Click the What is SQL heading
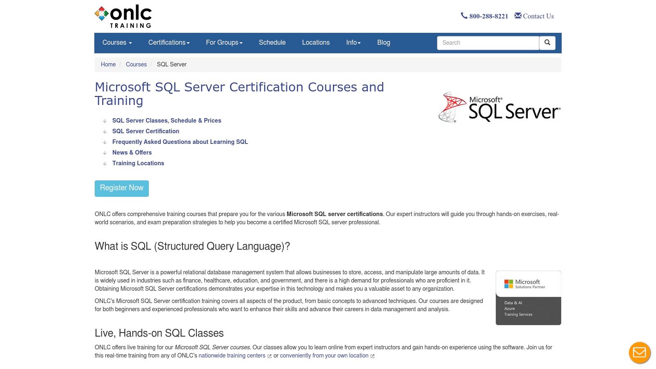 pos(192,246)
